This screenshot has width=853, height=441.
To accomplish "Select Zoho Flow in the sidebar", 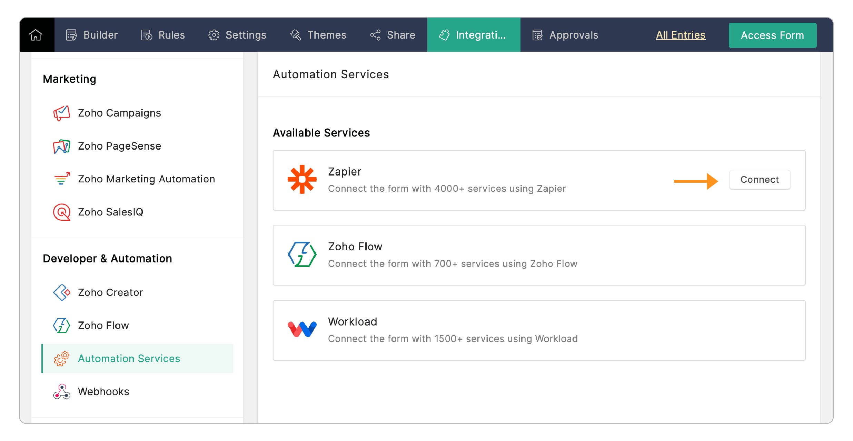I will tap(103, 325).
